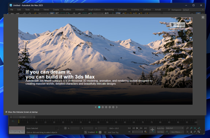Click the Y coordinate field
The image size is (210, 138).
click(88, 128)
